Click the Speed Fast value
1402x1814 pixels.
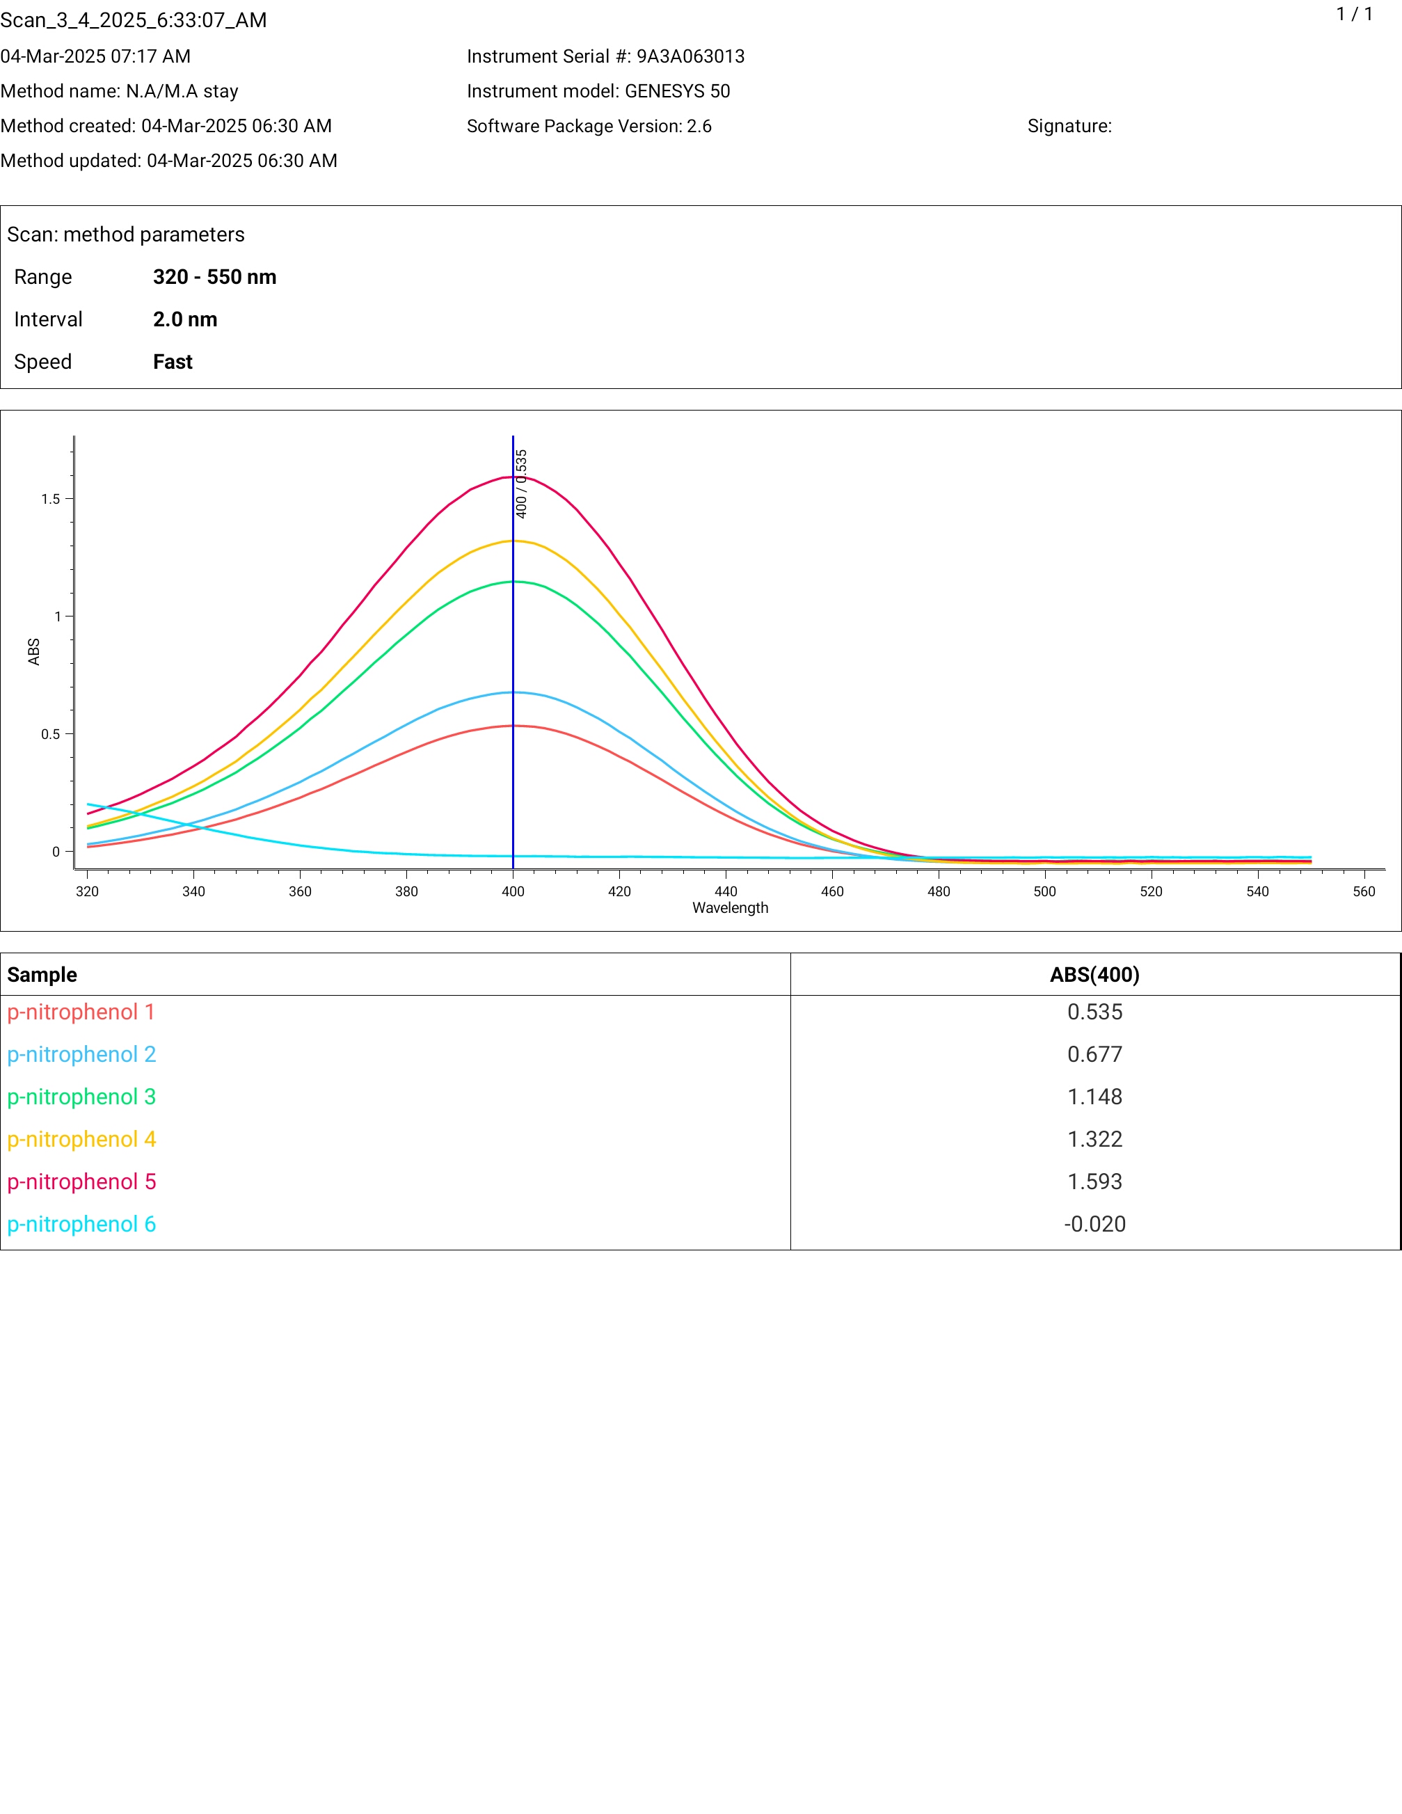point(173,361)
